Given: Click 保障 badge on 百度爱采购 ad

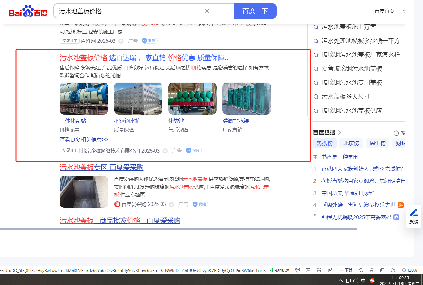Looking at the screenshot, I should click(x=200, y=204).
